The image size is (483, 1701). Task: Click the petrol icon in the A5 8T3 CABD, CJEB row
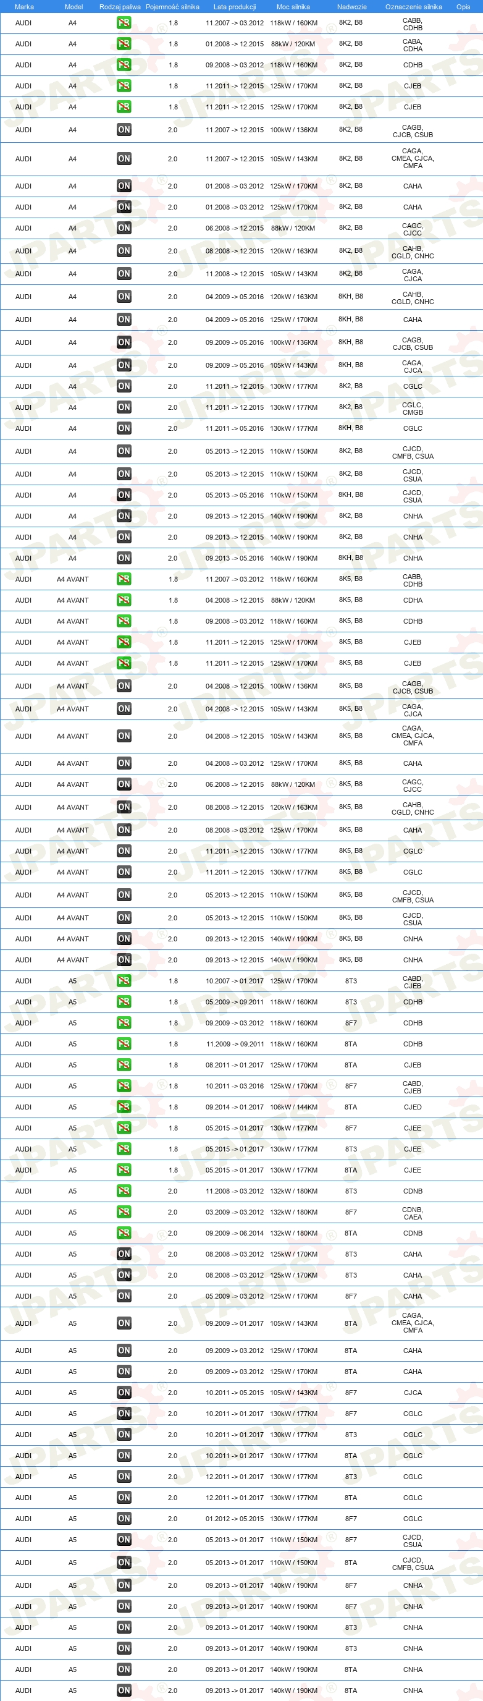tap(124, 982)
